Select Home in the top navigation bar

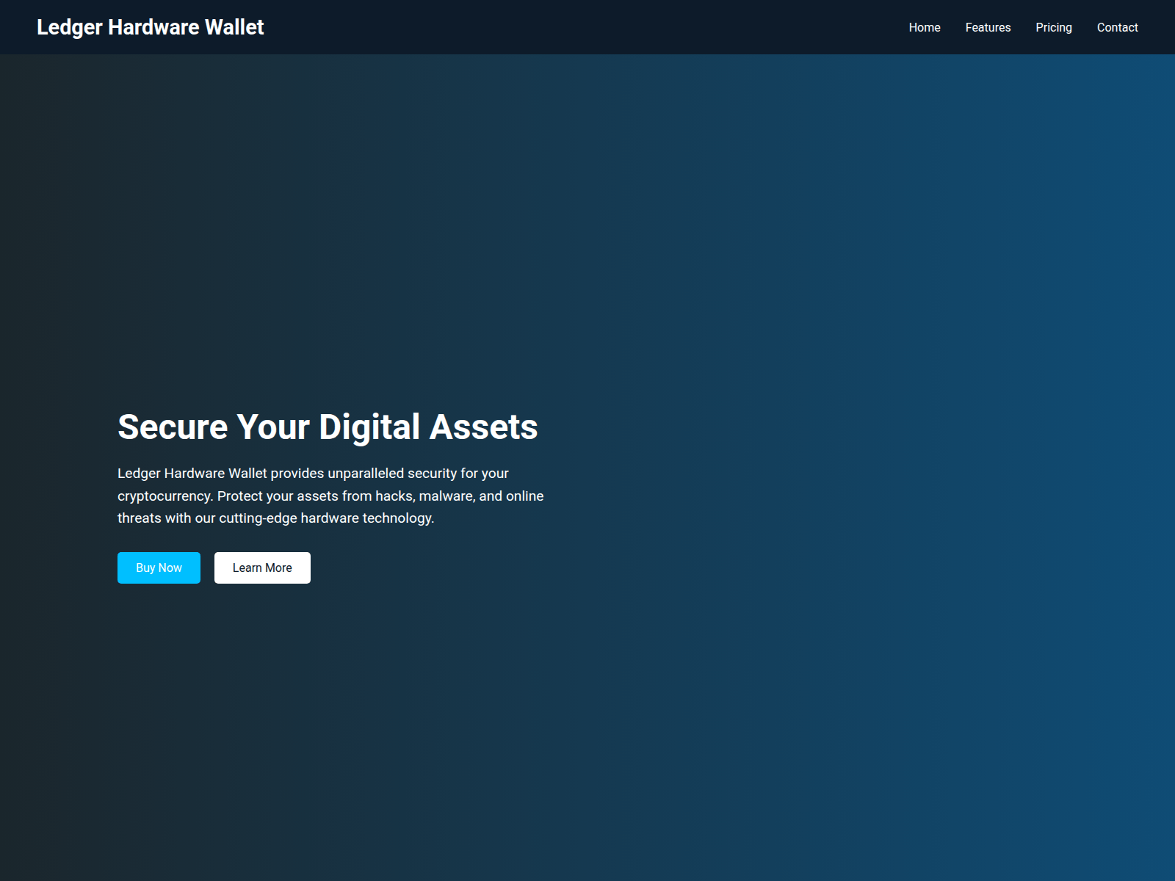pos(924,27)
